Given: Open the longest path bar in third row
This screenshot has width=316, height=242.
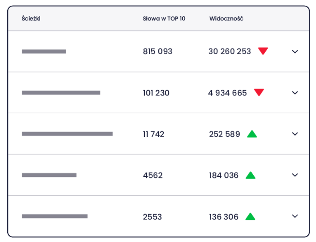Looking at the screenshot, I should pos(67,134).
